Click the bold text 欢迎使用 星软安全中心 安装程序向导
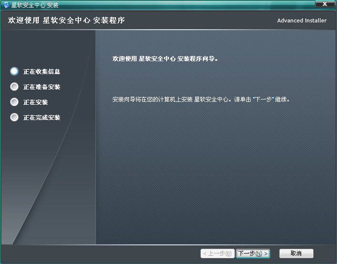Viewport: 337px width, 264px height. click(x=165, y=58)
